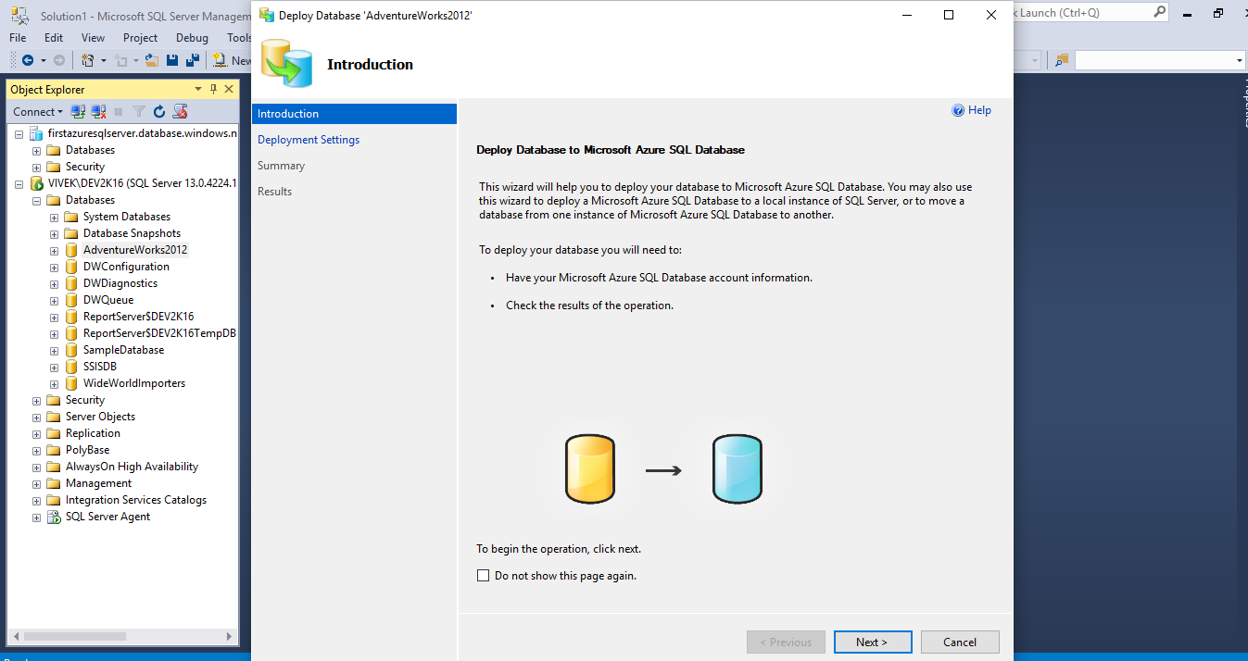Open Help in the Deploy wizard

tap(971, 110)
